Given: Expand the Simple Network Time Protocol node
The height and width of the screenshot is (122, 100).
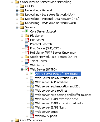Looking at the screenshot, I should tap(22, 57).
